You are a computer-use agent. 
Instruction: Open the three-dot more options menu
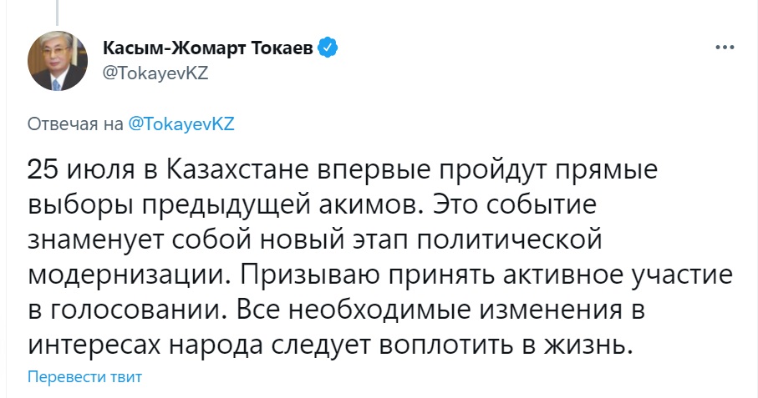(724, 48)
